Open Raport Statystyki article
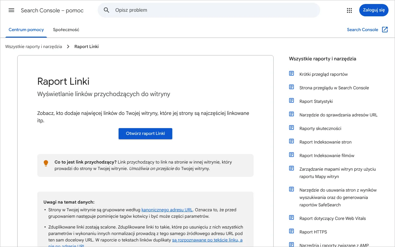Screen dimensions: 395x247 point(316,101)
